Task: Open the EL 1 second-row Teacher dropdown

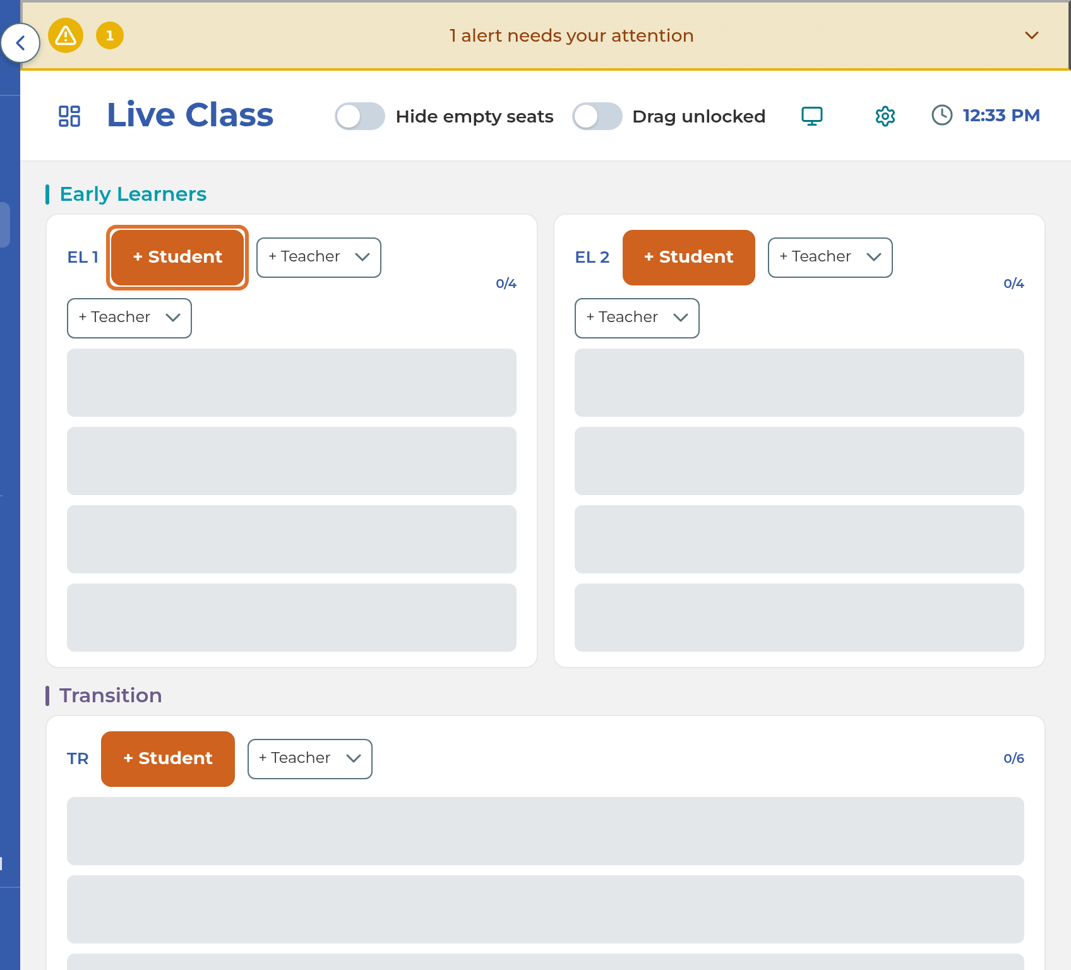Action: point(129,318)
